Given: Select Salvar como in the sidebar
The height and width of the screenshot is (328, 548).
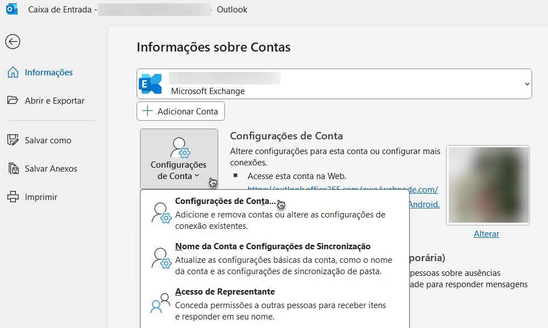Looking at the screenshot, I should pyautogui.click(x=48, y=140).
